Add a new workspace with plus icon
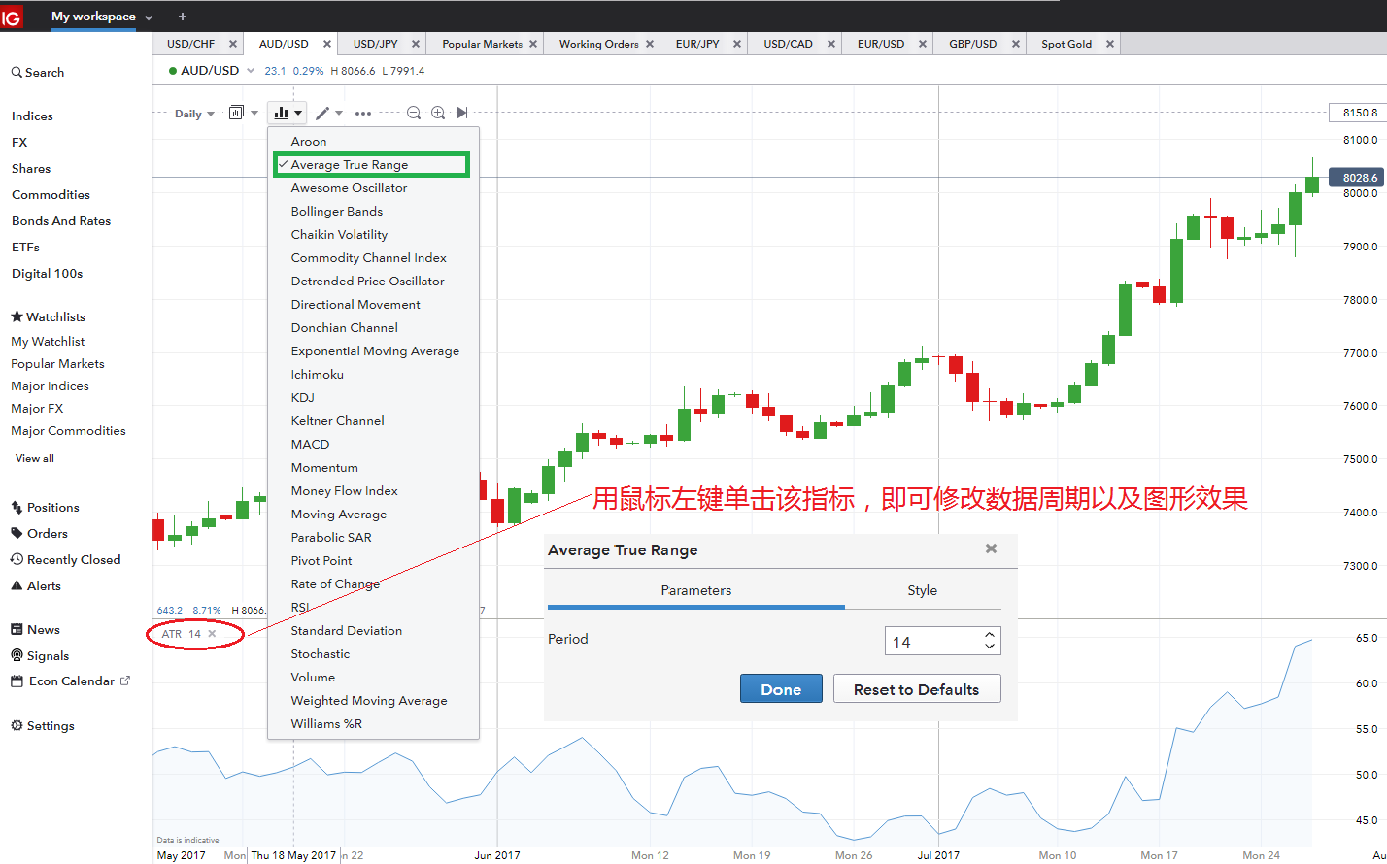 point(182,17)
